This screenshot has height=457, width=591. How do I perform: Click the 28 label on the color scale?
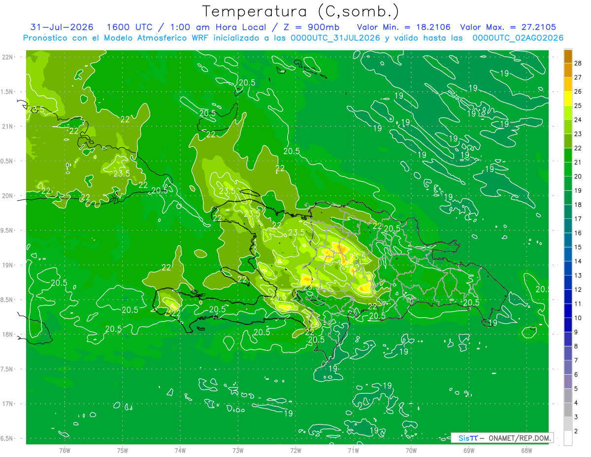[578, 63]
